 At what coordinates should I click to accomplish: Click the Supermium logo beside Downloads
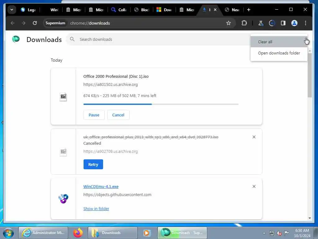16,39
